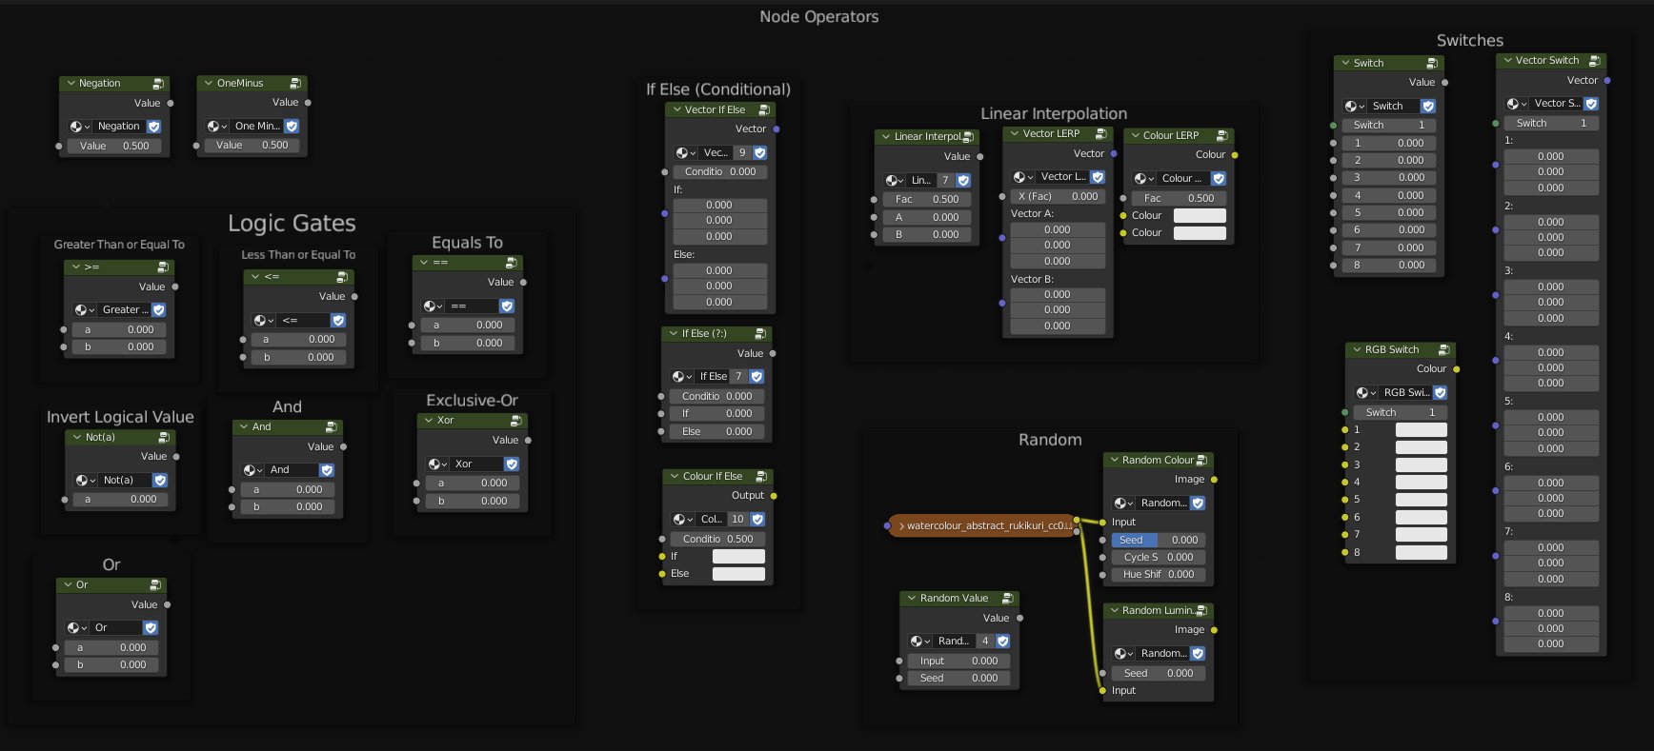Click the node group icon on OneMinus header
The height and width of the screenshot is (751, 1654).
coord(295,84)
